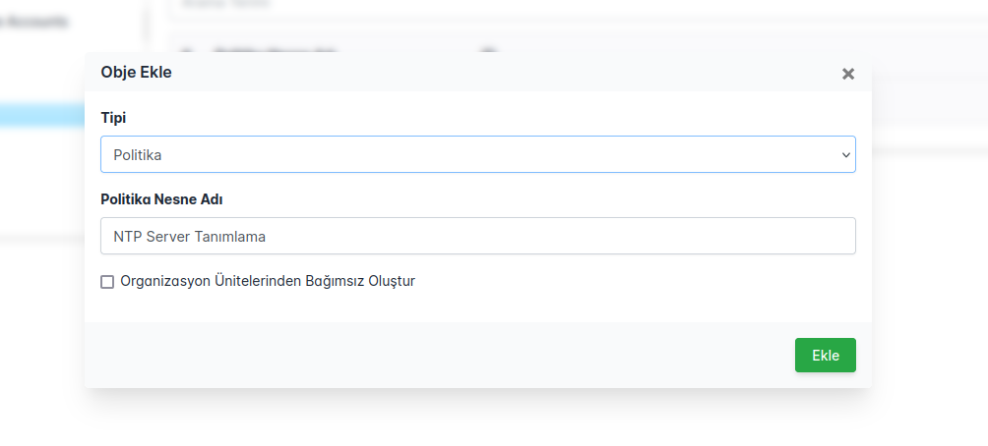Click the 'Tipi' field label

click(113, 118)
